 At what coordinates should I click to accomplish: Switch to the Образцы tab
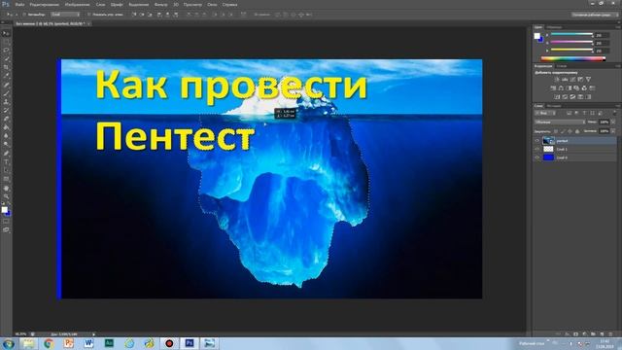pyautogui.click(x=555, y=27)
